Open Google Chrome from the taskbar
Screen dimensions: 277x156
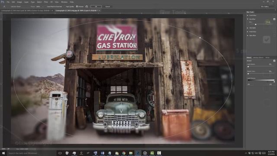click(124, 153)
